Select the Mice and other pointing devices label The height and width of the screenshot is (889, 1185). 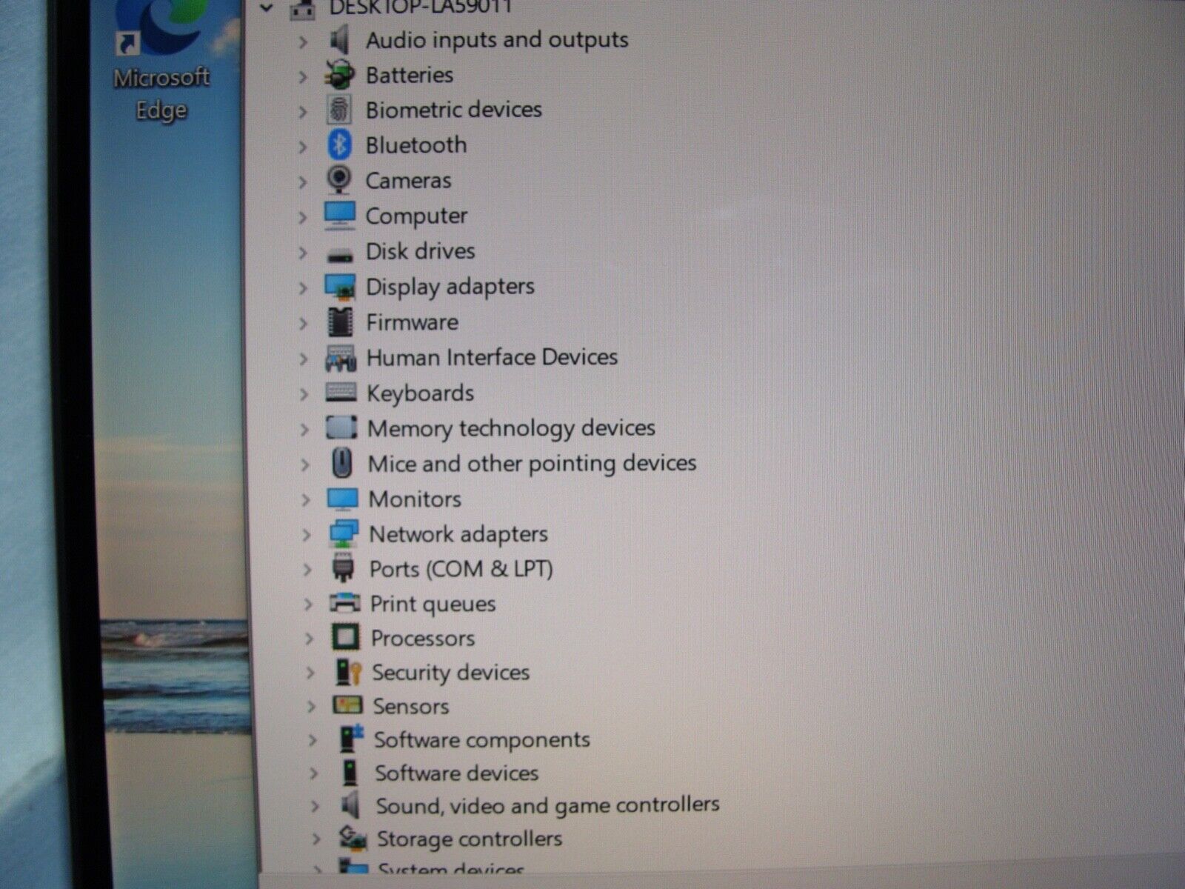pos(532,464)
